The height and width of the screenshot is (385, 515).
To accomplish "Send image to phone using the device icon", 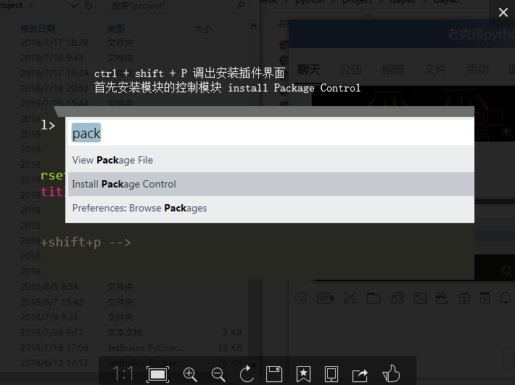I will pyautogui.click(x=331, y=374).
